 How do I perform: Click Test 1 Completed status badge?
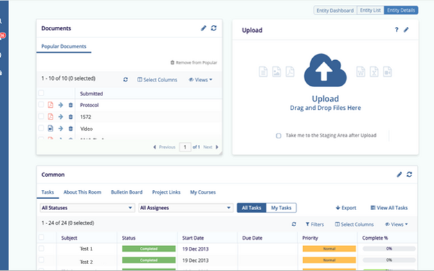coord(149,249)
